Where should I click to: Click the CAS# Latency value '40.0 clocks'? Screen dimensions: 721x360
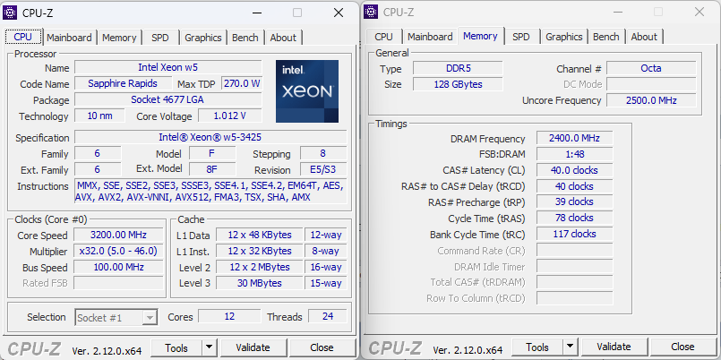click(x=574, y=170)
